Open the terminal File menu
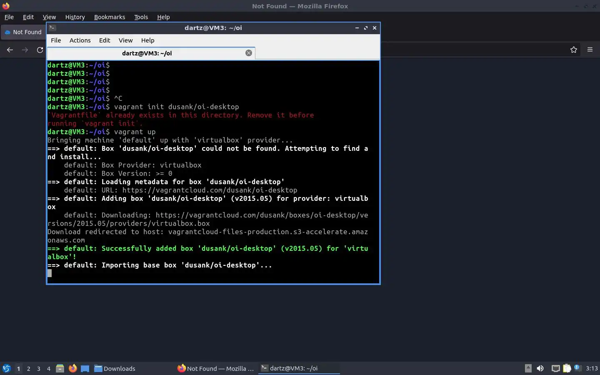The height and width of the screenshot is (375, 600). [x=56, y=40]
